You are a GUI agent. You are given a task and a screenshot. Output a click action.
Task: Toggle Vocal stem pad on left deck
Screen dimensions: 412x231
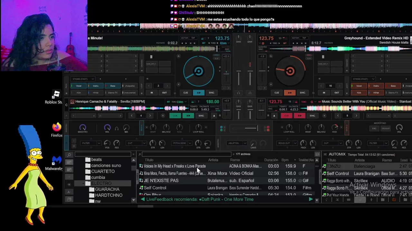pos(79,86)
